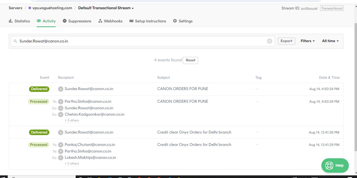The image size is (357, 178).
Task: Click the Help lifebuoy icon
Action: [x=329, y=165]
